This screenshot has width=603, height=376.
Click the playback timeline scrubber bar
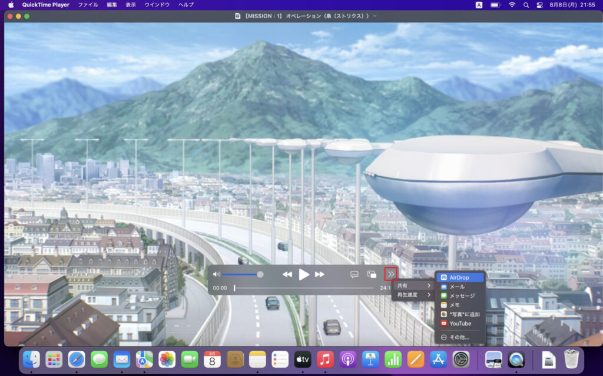pyautogui.click(x=304, y=288)
